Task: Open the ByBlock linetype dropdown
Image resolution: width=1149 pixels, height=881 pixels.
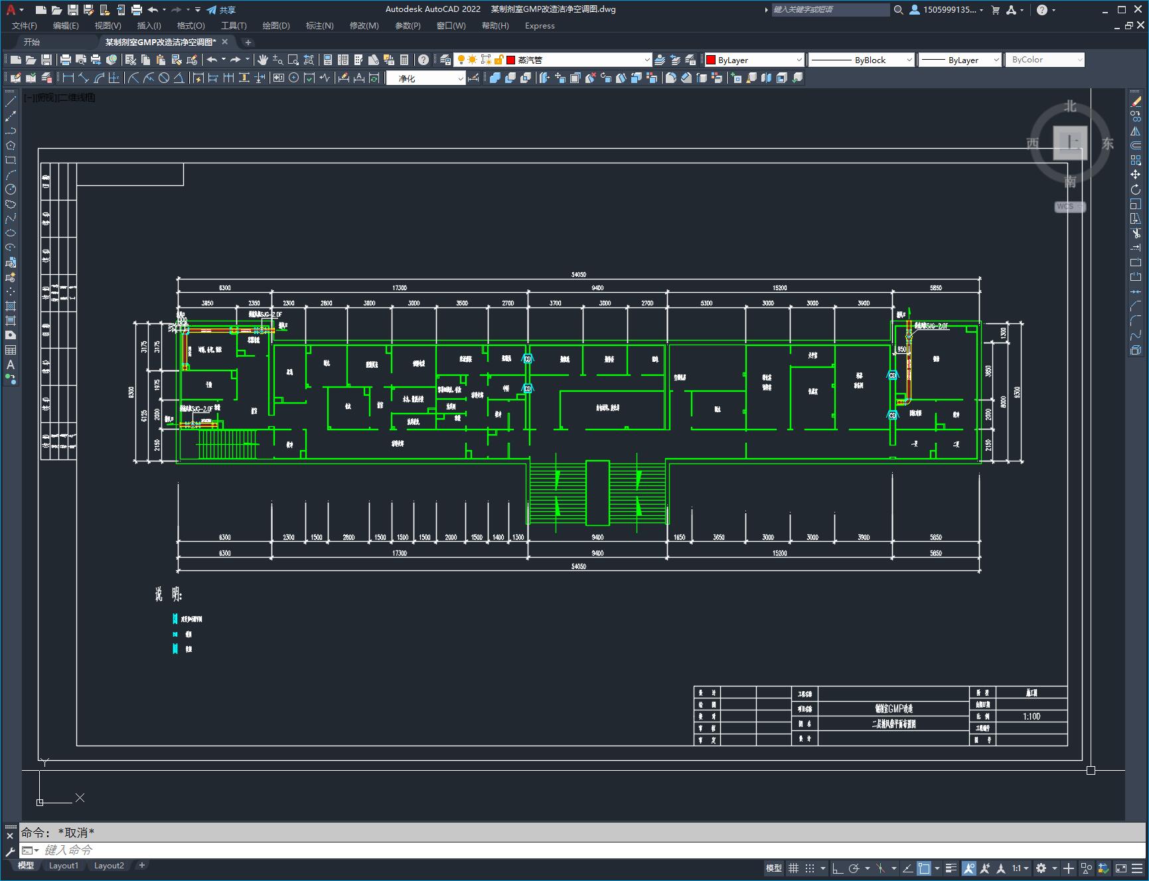Action: click(x=862, y=60)
